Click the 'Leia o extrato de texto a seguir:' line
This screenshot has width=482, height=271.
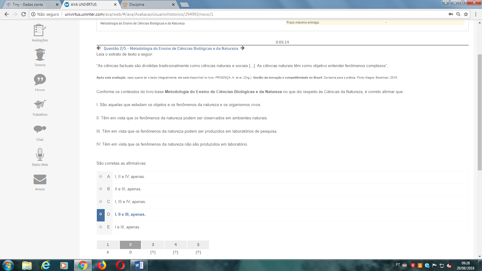[125, 54]
